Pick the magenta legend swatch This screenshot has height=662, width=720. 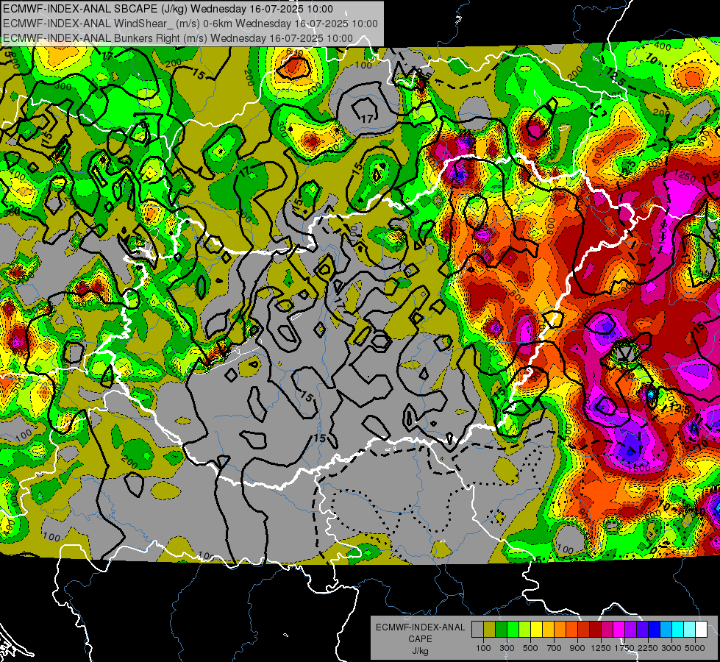(619, 629)
